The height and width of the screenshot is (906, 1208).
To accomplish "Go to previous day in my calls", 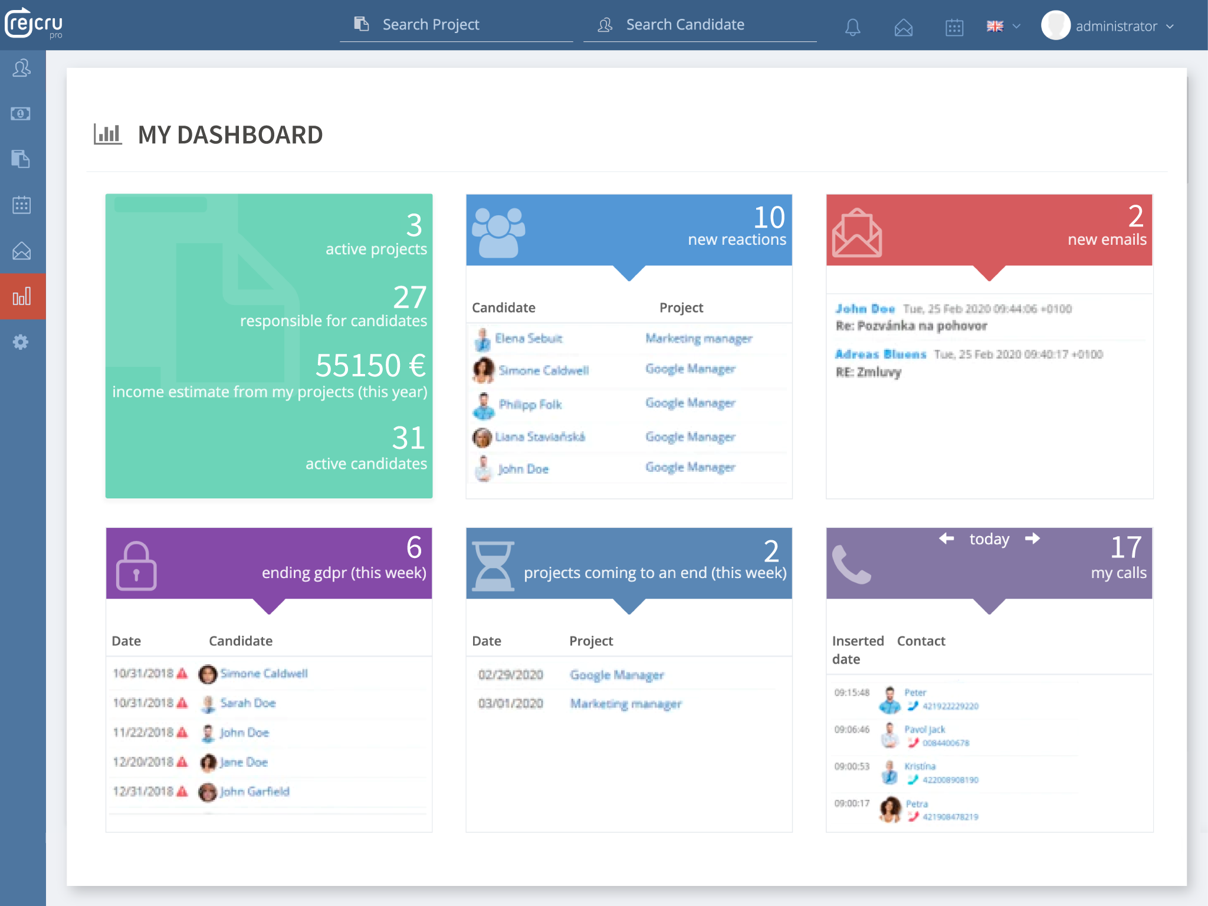I will [x=947, y=539].
